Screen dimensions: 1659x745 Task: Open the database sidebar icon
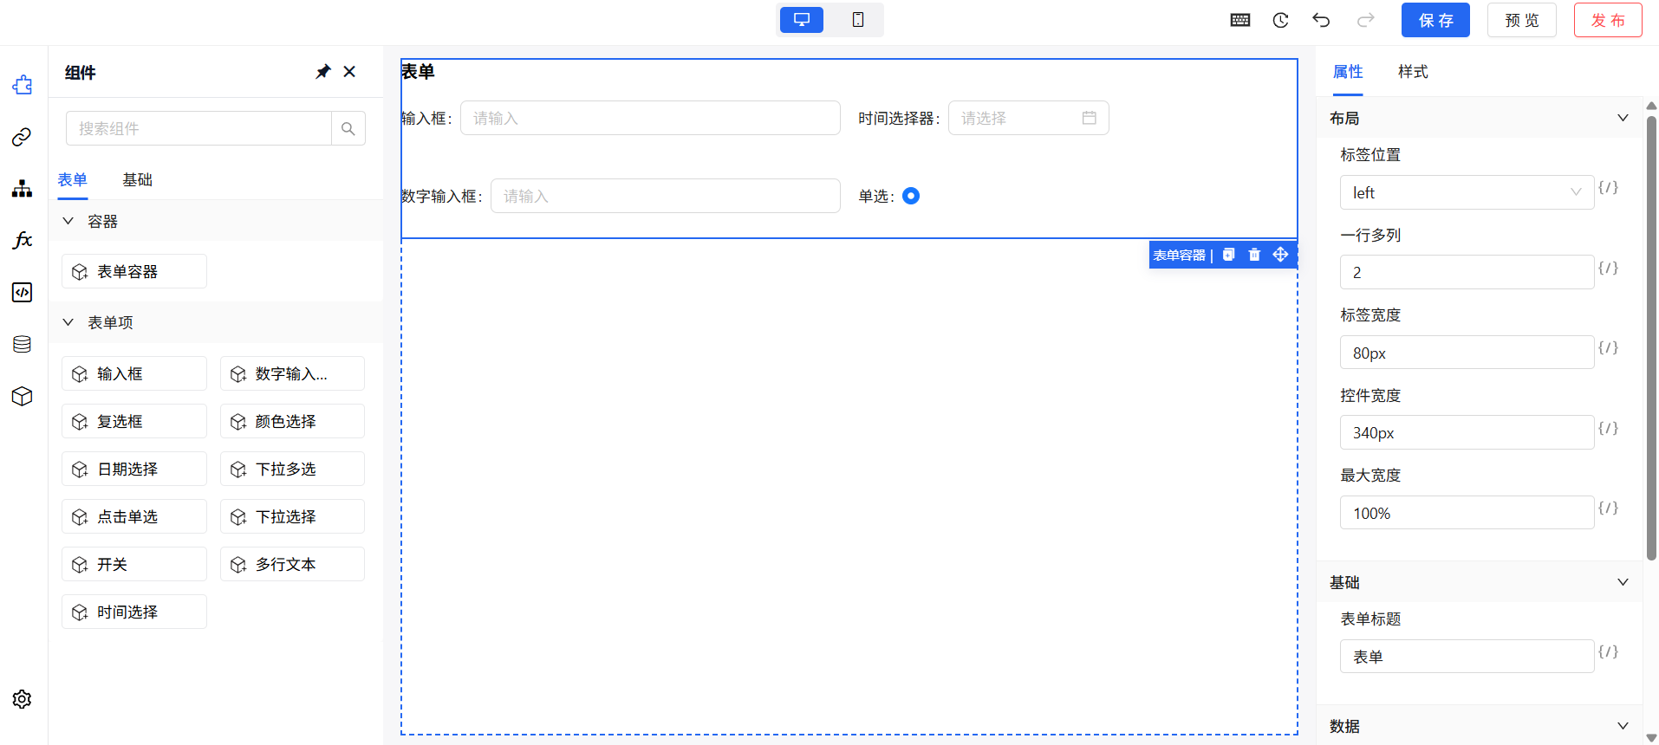click(23, 344)
